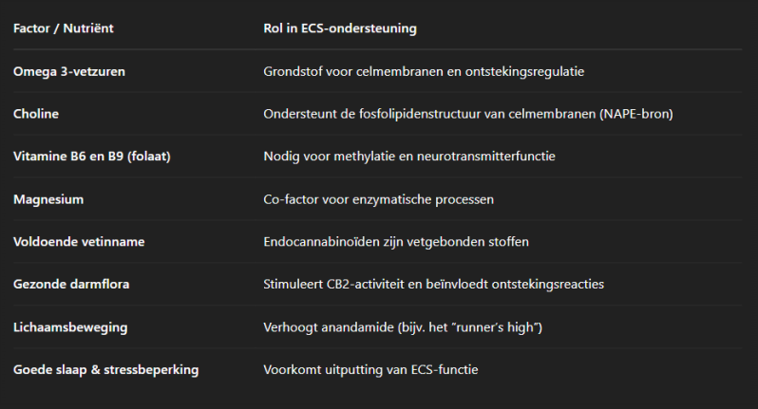Select 'Voorkomt uitputting van ECS-functie' text

point(370,370)
